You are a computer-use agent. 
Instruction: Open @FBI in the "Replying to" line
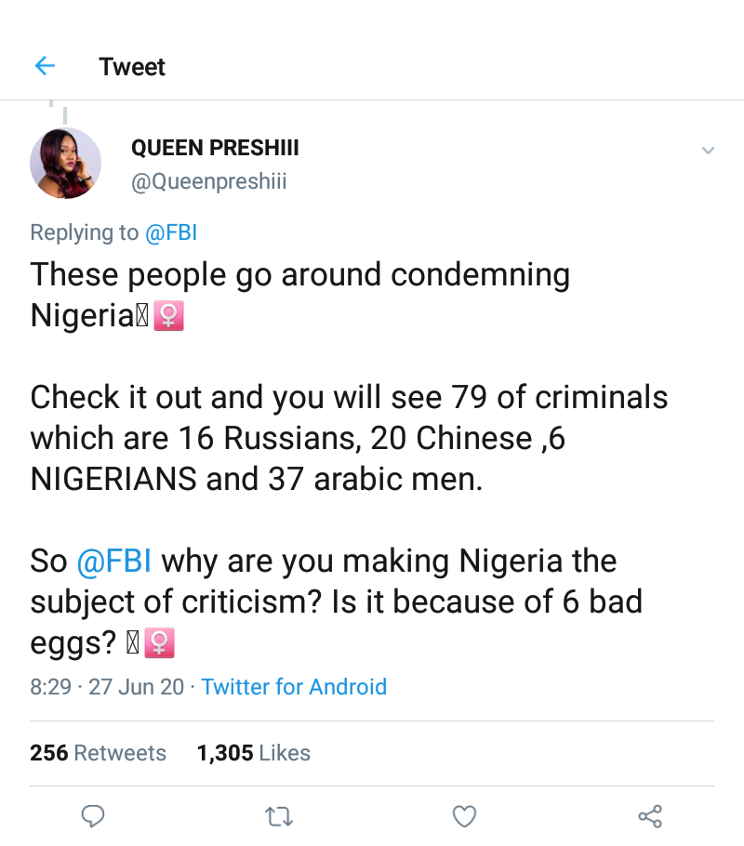[x=171, y=232]
